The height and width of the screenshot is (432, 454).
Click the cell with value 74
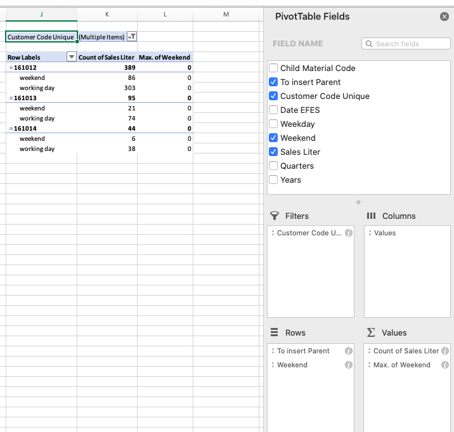(107, 118)
